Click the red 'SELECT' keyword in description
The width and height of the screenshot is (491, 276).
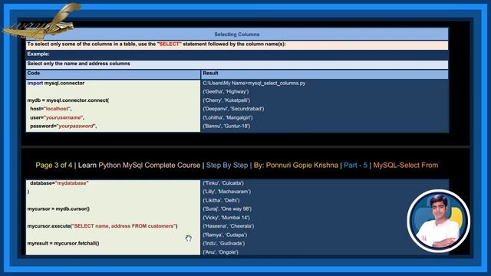tap(170, 44)
